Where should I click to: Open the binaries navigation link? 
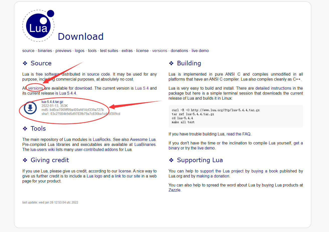45,51
